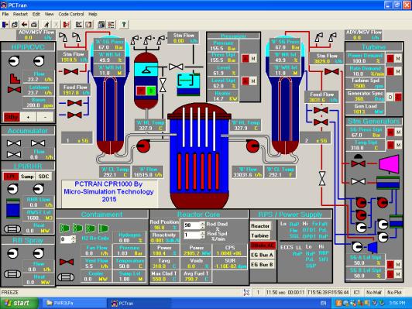Open the Restart menu

point(20,14)
